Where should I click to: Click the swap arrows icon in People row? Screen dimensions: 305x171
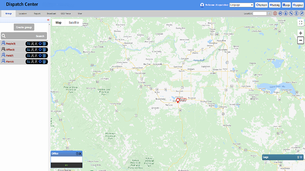coord(29,44)
